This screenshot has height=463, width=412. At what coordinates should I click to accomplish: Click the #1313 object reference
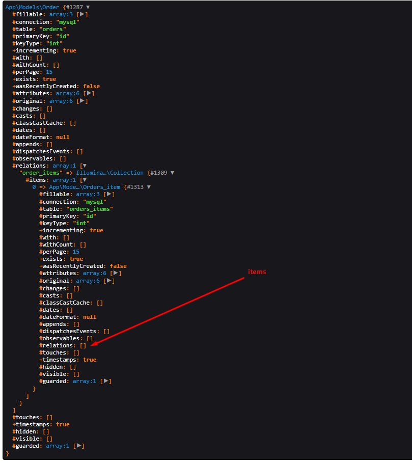tap(135, 187)
